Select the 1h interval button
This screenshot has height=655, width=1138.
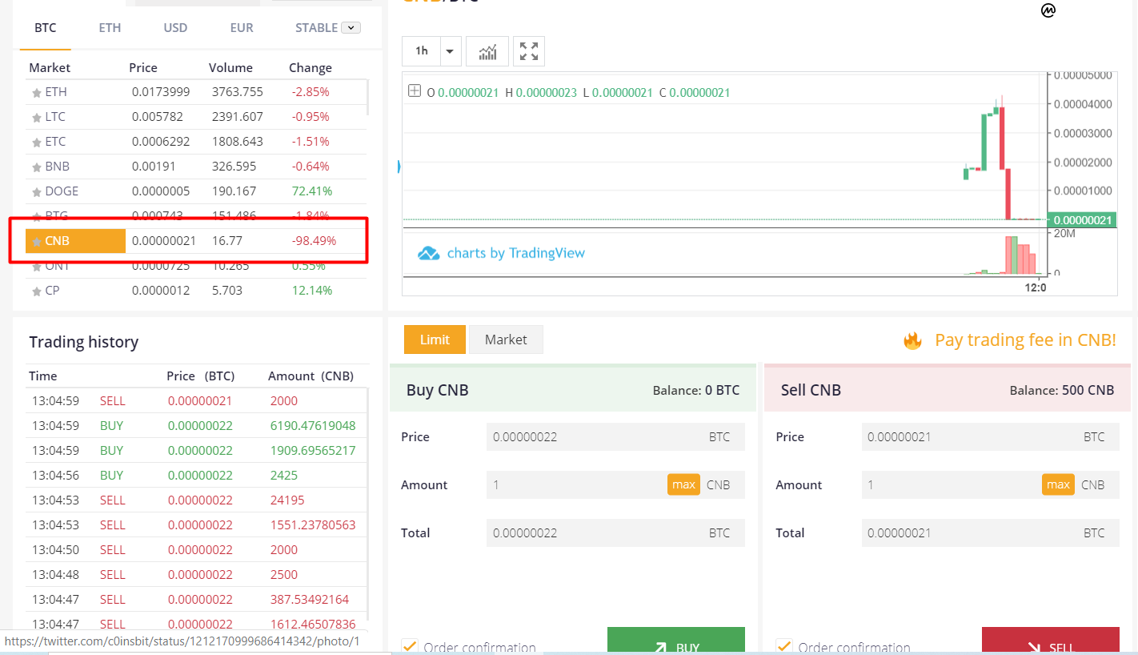(x=422, y=51)
